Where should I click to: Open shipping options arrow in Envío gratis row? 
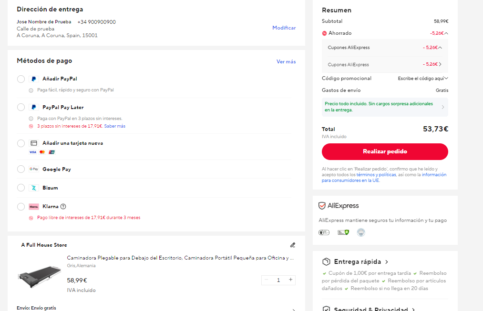coord(293,309)
